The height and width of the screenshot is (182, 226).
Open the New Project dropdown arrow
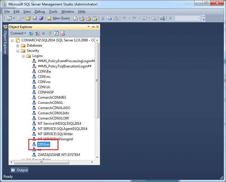[14, 18]
